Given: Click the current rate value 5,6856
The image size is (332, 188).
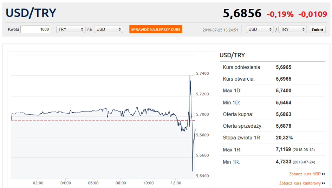Looking at the screenshot, I should [242, 13].
